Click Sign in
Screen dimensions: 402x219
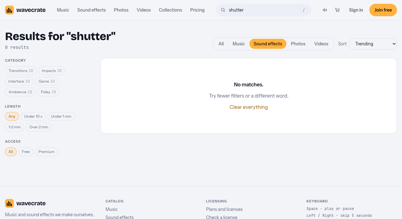356,10
